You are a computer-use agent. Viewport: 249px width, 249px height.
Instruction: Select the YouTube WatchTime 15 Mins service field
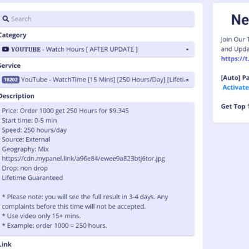(96, 80)
